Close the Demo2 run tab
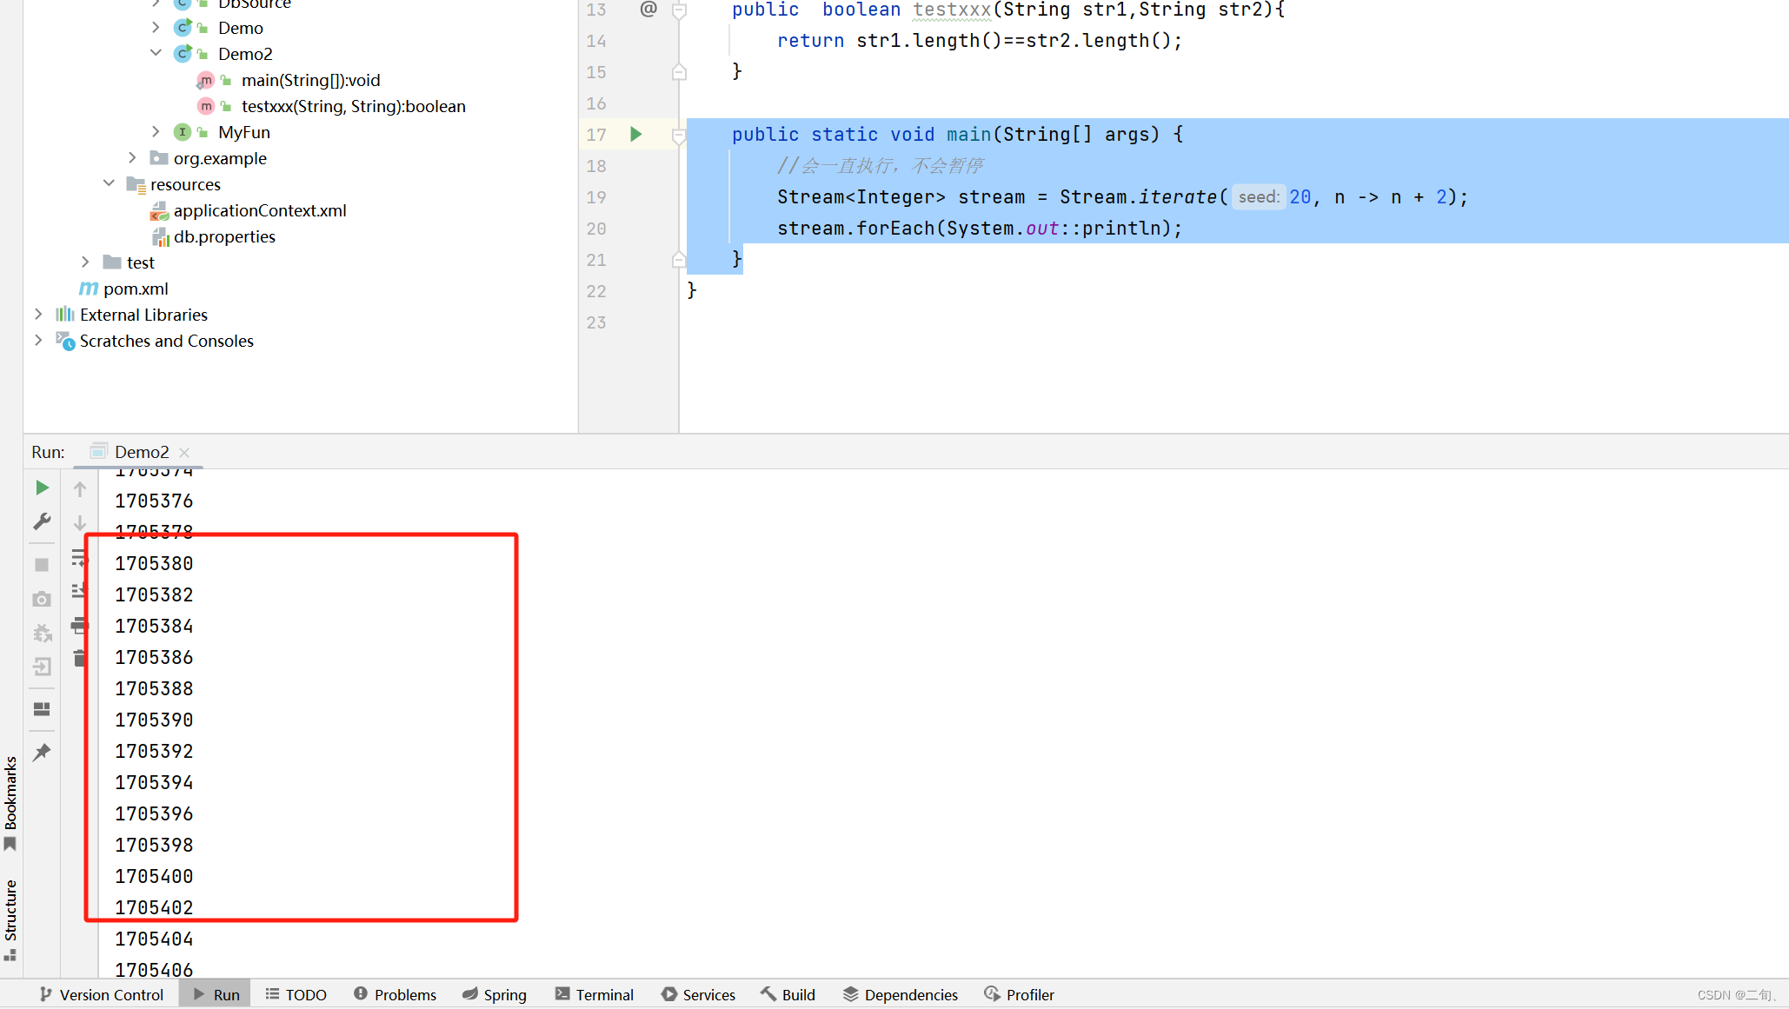The image size is (1789, 1009). 184,453
